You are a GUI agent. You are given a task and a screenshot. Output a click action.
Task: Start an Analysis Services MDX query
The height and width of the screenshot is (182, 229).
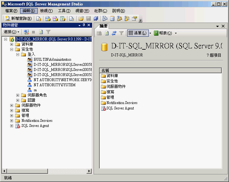pyautogui.click(x=48, y=18)
